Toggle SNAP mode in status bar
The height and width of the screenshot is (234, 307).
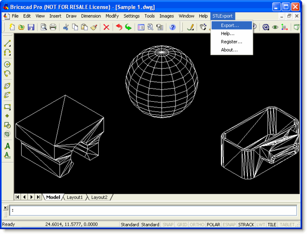click(x=168, y=224)
